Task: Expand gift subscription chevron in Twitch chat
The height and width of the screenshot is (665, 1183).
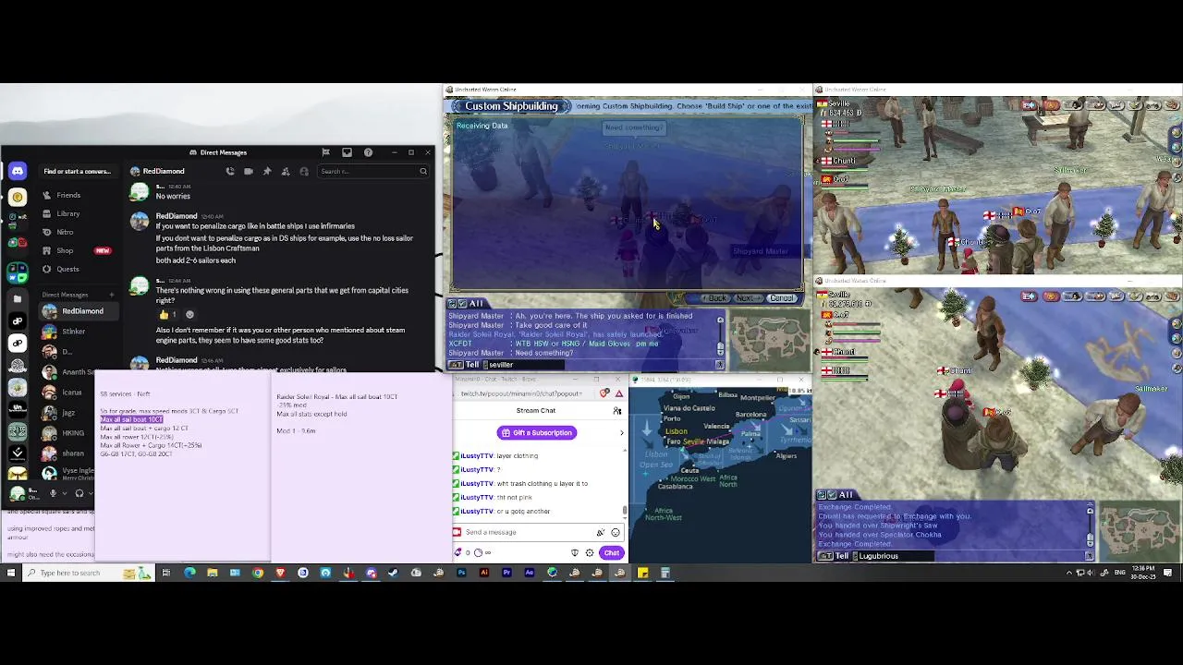Action: click(x=621, y=432)
